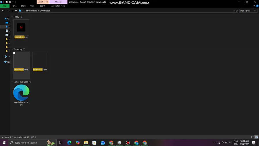Open the Share ribbon tab
Viewport: 259px width, 146px height.
coord(23,6)
